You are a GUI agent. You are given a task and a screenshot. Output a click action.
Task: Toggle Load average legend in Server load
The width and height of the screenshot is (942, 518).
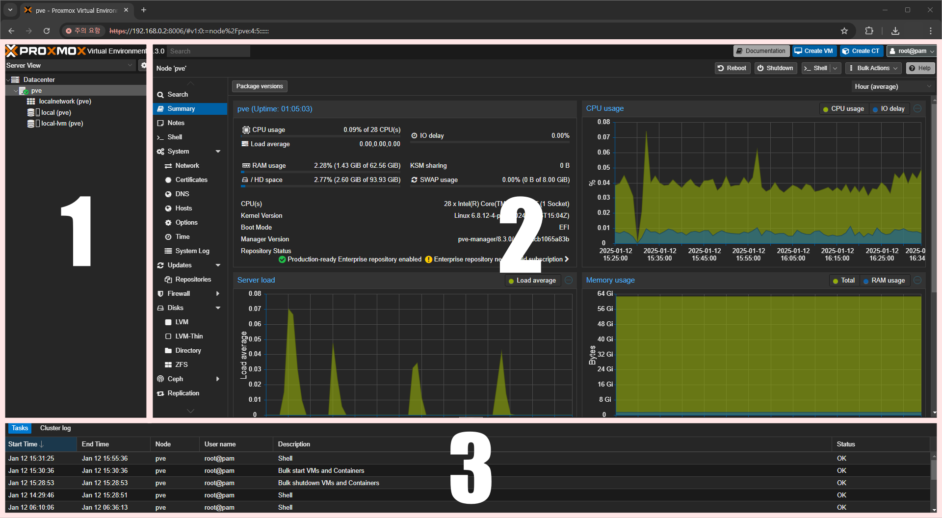[533, 281]
